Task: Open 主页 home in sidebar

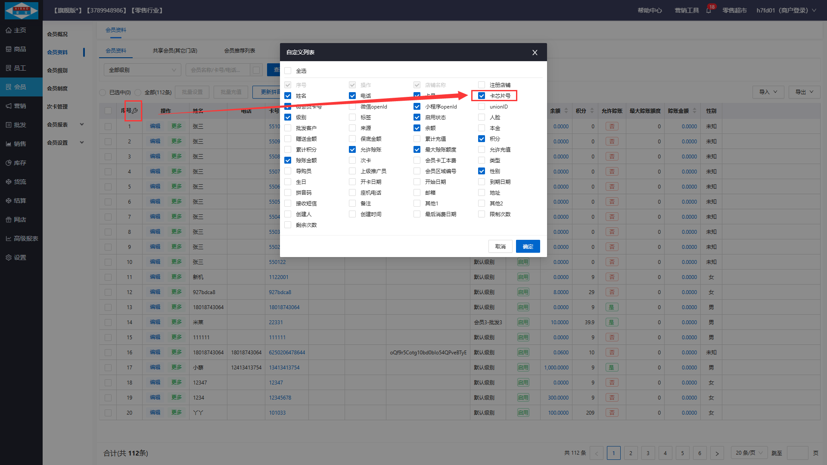Action: click(x=20, y=30)
